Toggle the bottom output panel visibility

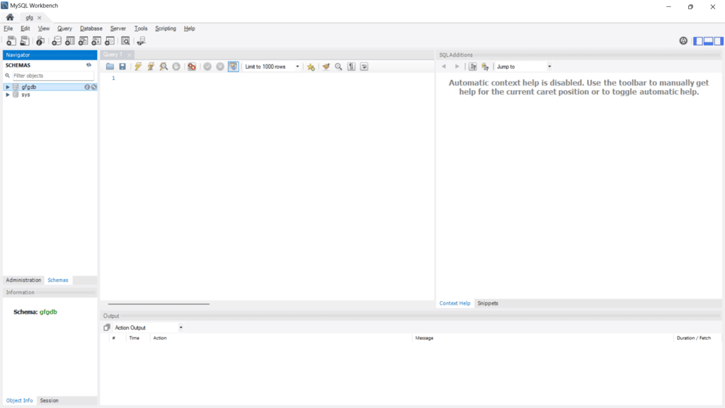[708, 41]
